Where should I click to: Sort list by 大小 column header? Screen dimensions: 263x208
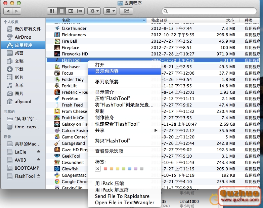click(223, 20)
